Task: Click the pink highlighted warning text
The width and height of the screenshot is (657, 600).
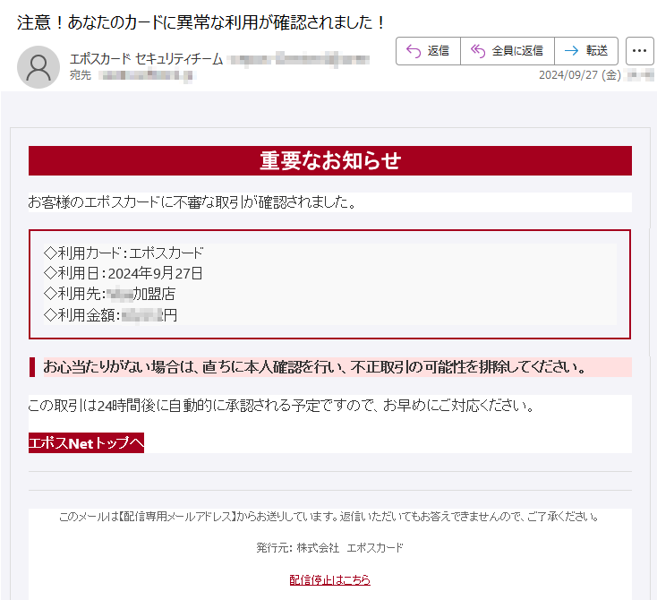Action: (x=315, y=367)
